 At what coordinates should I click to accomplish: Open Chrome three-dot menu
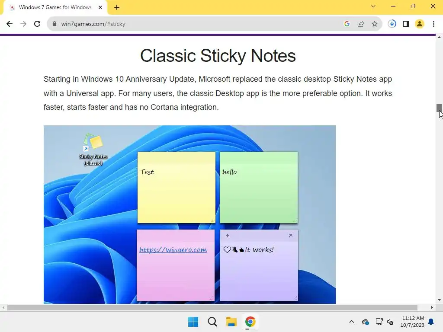[x=433, y=24]
